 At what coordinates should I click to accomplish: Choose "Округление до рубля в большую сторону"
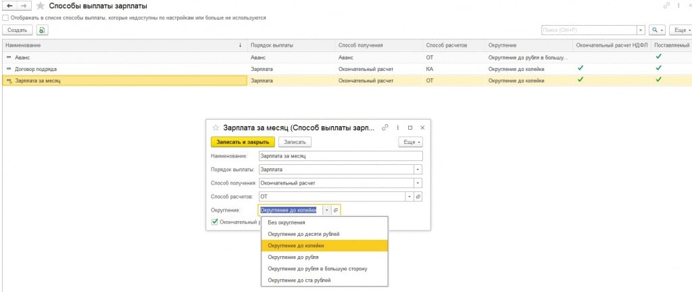(x=317, y=268)
